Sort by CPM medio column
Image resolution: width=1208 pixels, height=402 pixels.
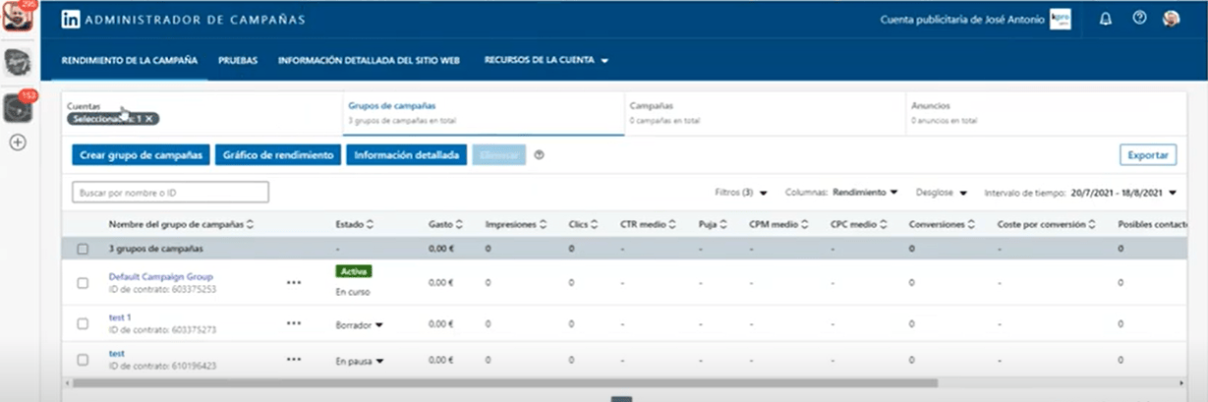click(x=778, y=225)
